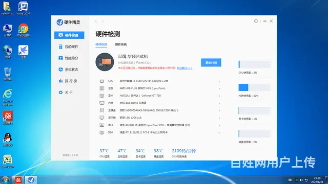Click the 品牌 华硕台式机 heading
The width and height of the screenshot is (328, 184).
(x=133, y=57)
